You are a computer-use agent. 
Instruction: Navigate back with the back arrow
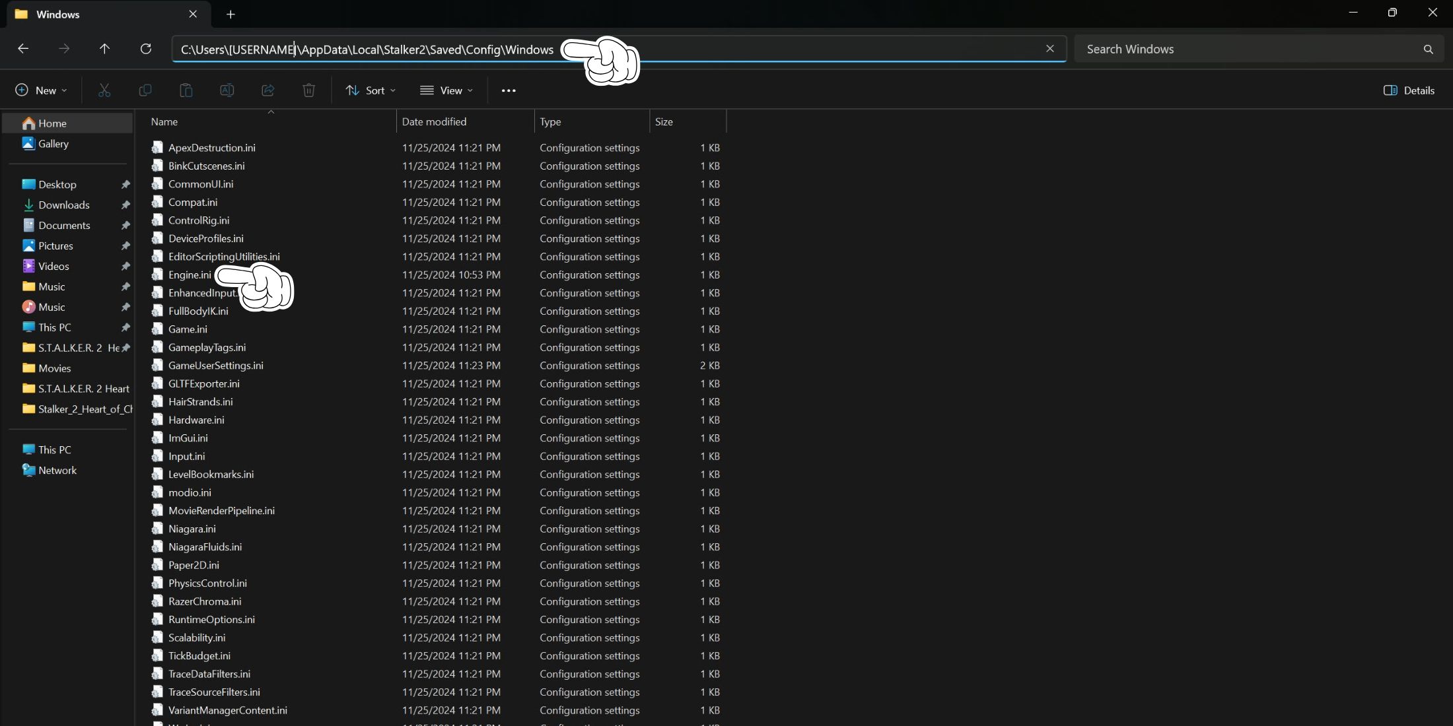[23, 49]
